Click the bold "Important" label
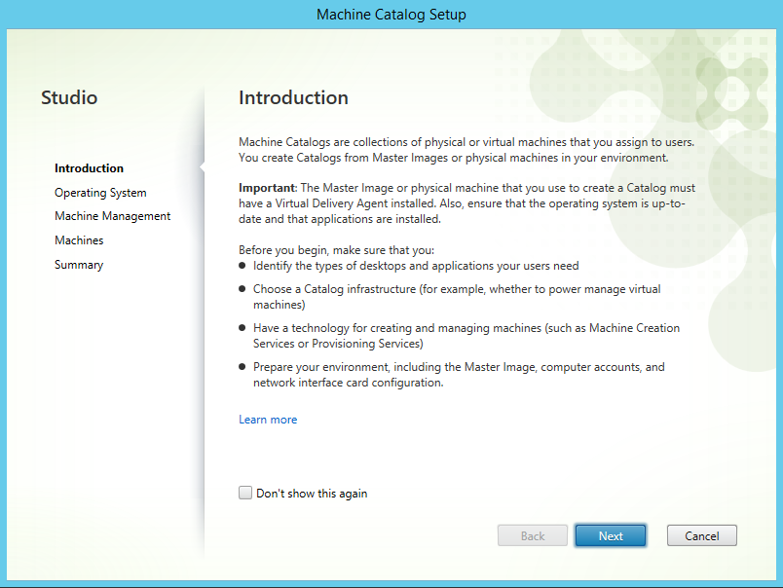The height and width of the screenshot is (588, 783). pyautogui.click(x=267, y=188)
